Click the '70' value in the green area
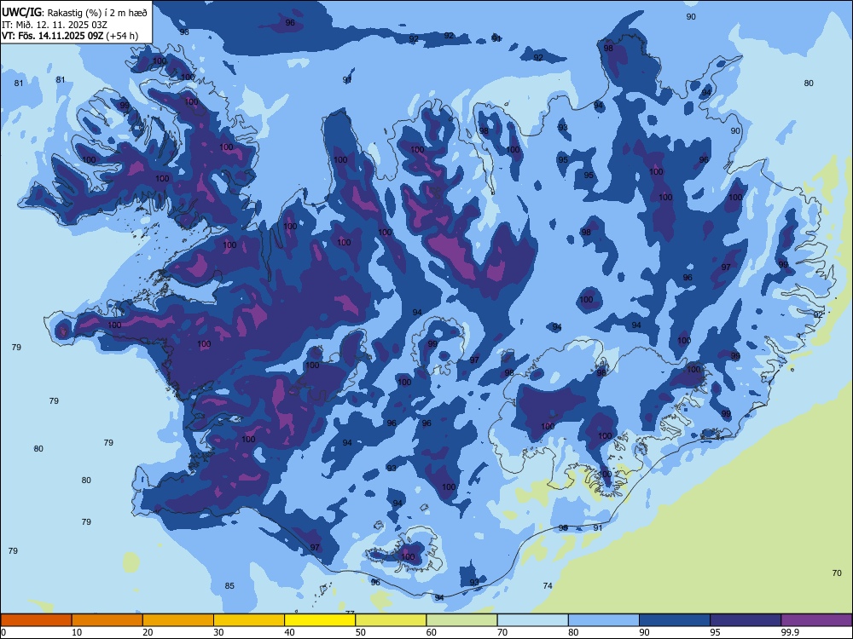 coord(837,573)
